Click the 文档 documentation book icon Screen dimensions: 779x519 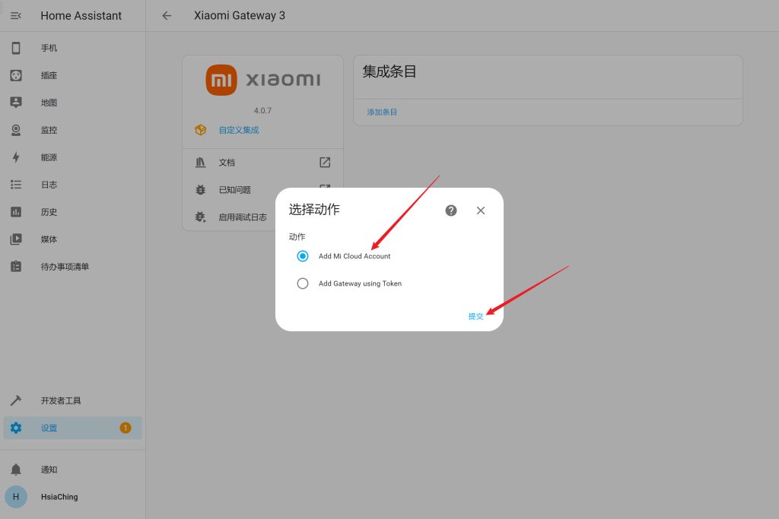201,163
